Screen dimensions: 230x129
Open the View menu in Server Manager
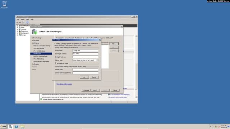[27, 20]
